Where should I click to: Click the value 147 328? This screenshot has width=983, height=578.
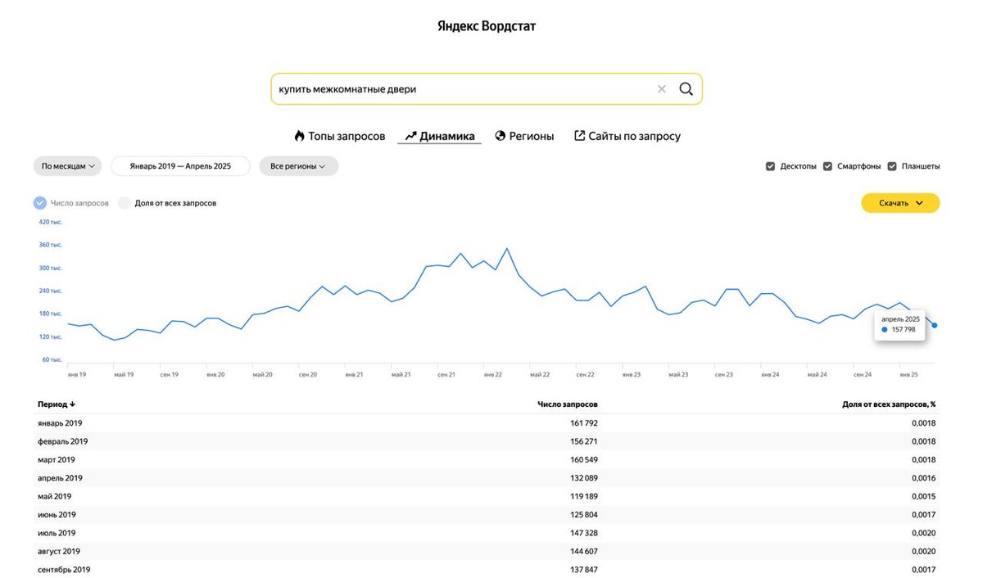(584, 533)
